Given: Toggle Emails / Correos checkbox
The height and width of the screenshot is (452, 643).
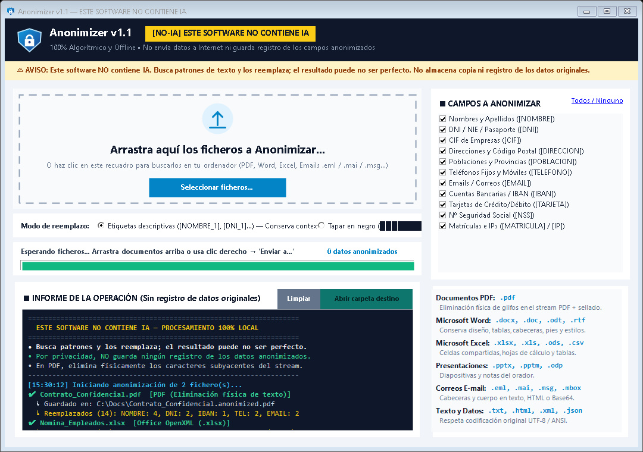Looking at the screenshot, I should click(442, 183).
